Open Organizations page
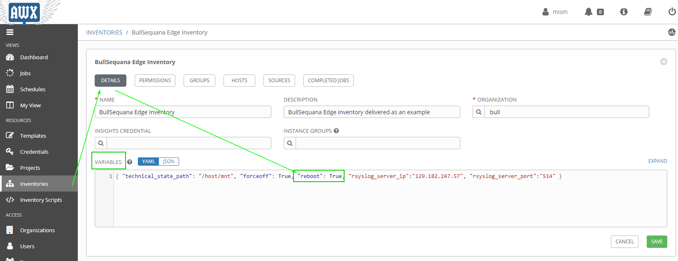Viewport: 678px width, 261px height. (37, 230)
